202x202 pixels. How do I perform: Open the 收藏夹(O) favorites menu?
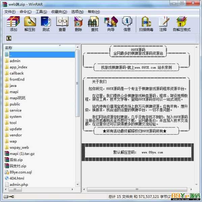[59, 12]
